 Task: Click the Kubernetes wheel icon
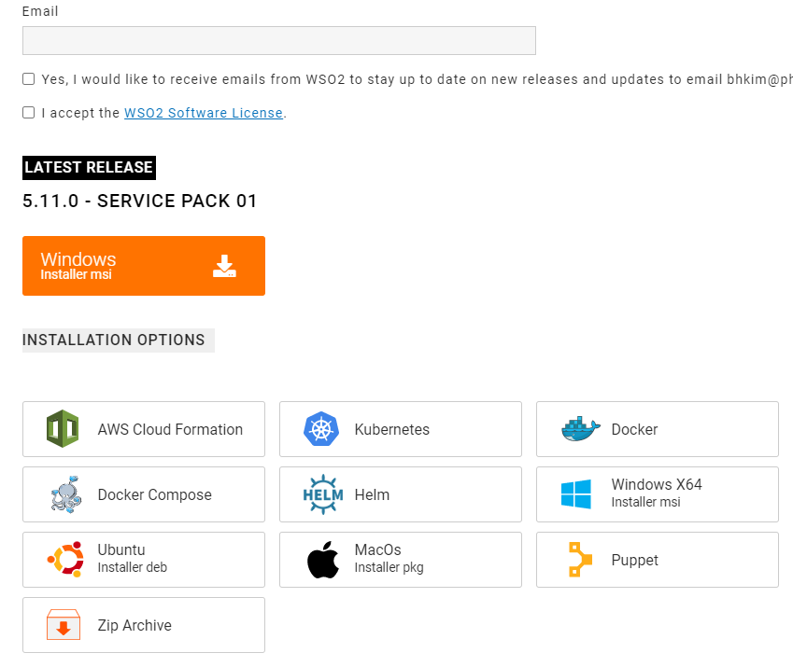coord(320,429)
